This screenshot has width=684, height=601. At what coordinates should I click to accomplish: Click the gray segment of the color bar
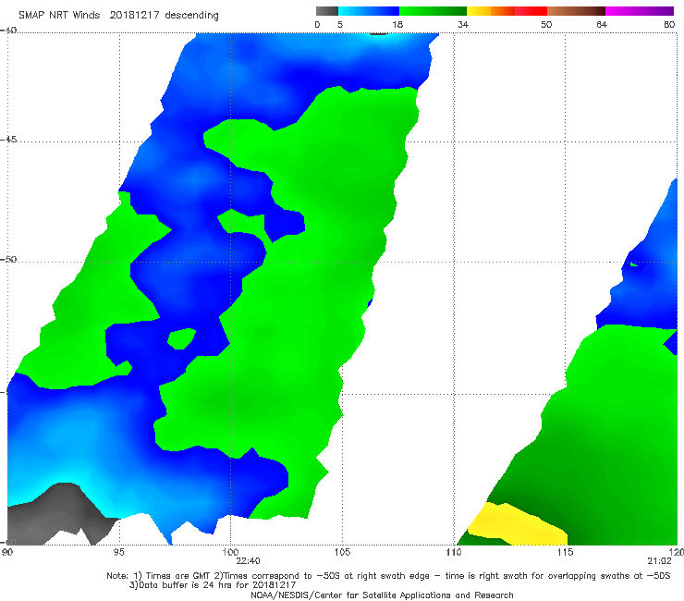(327, 11)
